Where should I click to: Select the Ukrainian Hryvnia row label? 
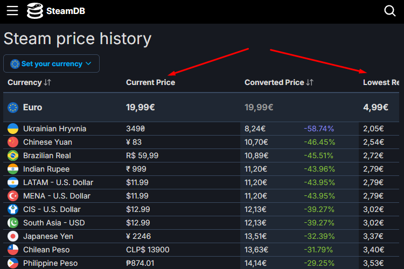pos(54,129)
